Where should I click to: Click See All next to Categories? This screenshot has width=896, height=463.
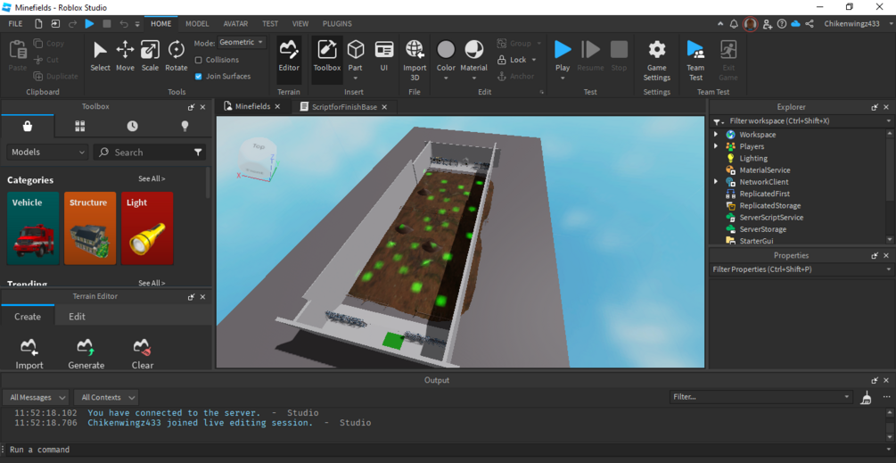point(152,179)
